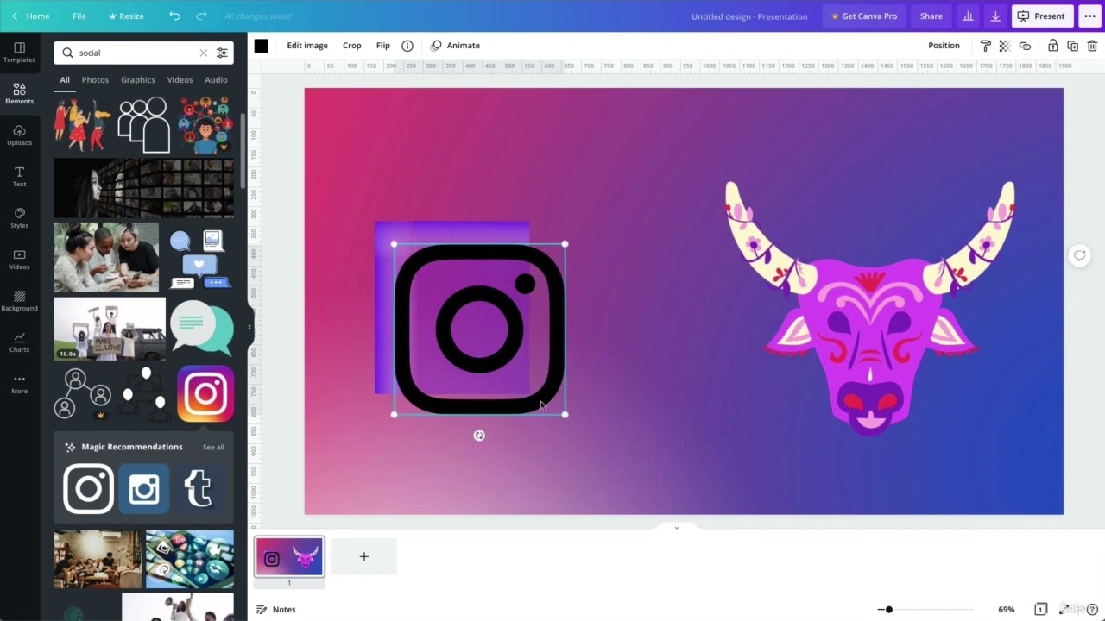Open the grid view page icon
1105x621 pixels.
[1040, 609]
